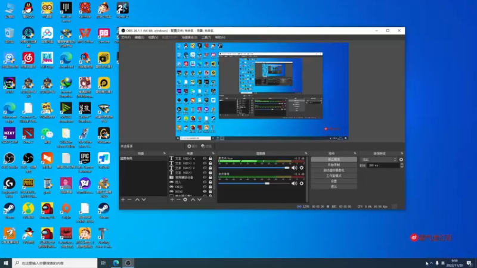This screenshot has width=477, height=268.
Task: Pop out the 场景 panel dock icon
Action: pyautogui.click(x=165, y=154)
